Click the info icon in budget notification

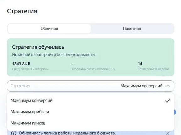14,133
